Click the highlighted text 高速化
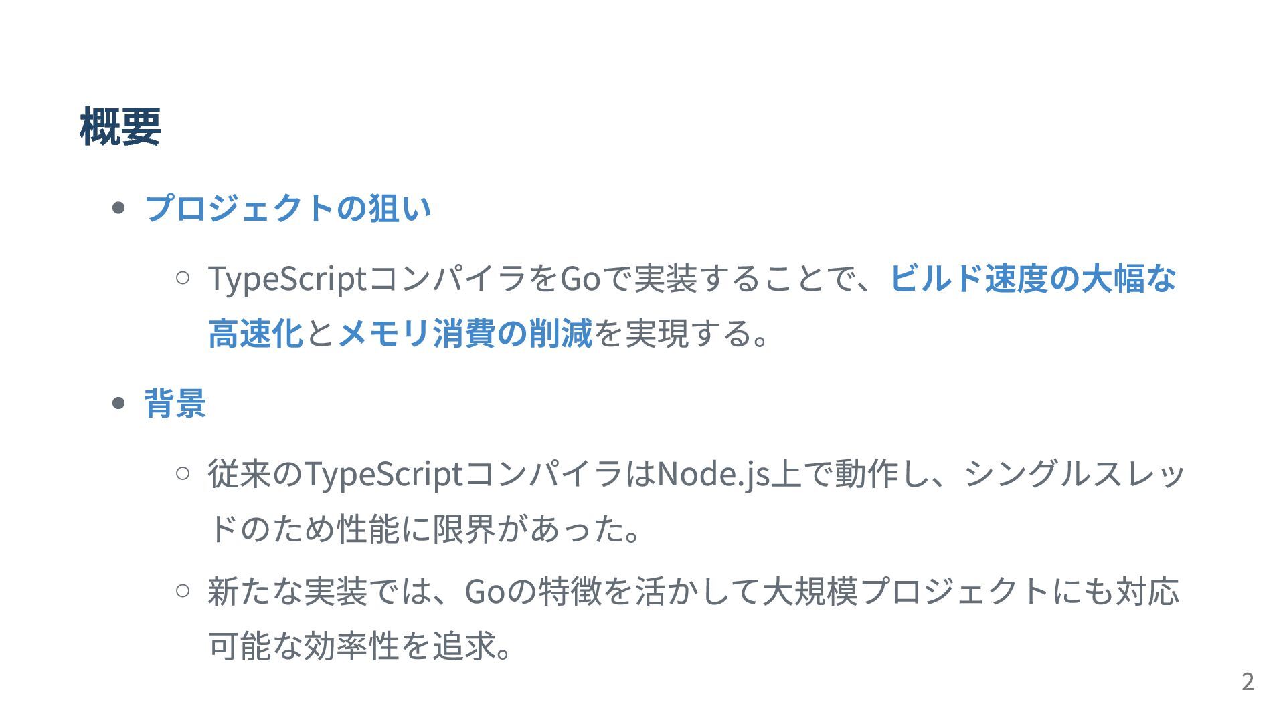1285x722 pixels. tap(256, 333)
